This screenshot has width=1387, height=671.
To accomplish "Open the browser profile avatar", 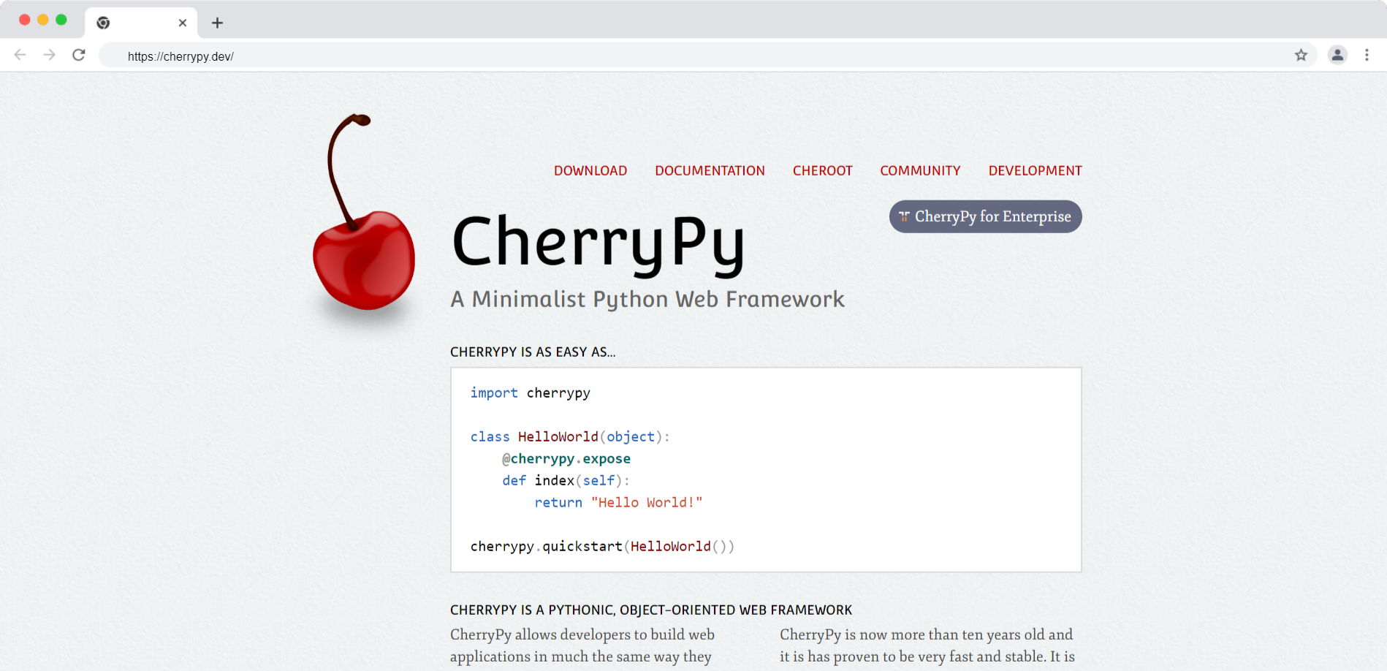I will point(1337,55).
